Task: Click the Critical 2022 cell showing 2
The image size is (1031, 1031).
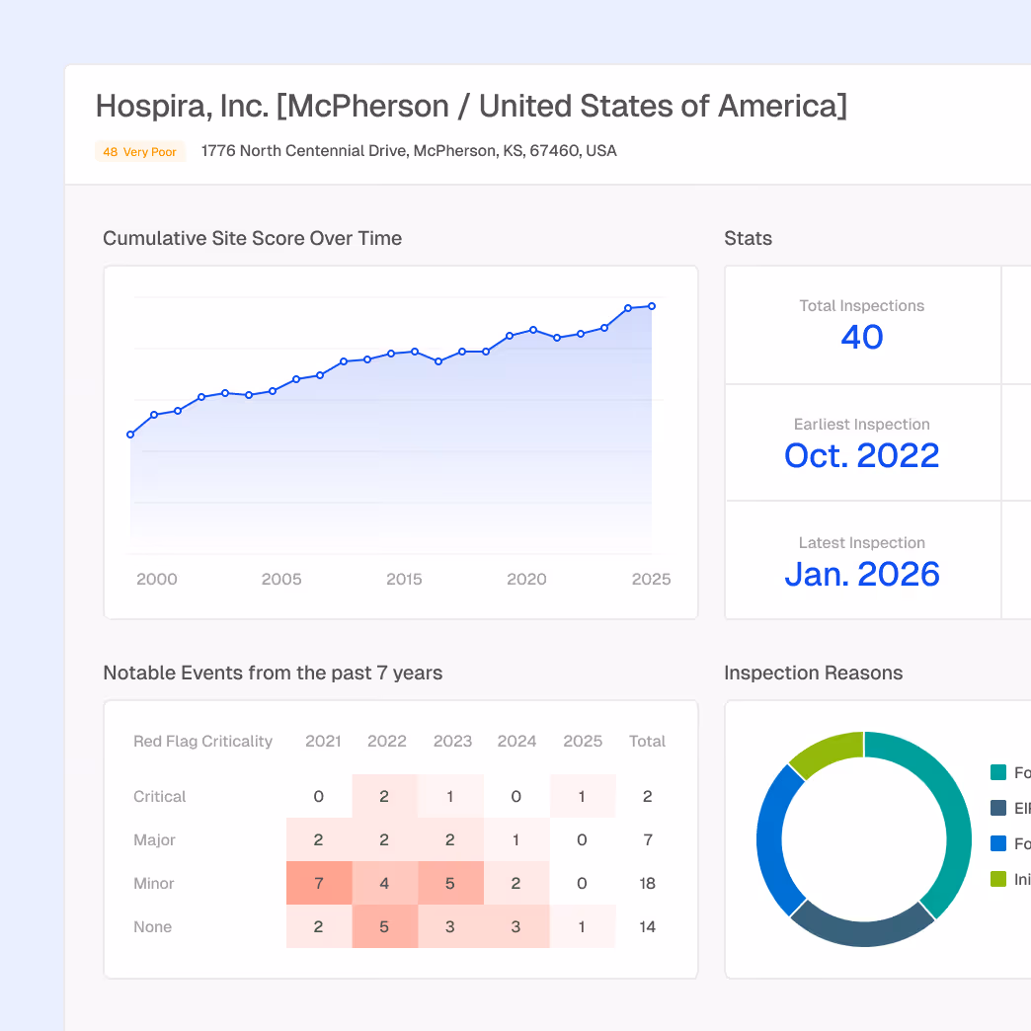Action: coord(384,796)
